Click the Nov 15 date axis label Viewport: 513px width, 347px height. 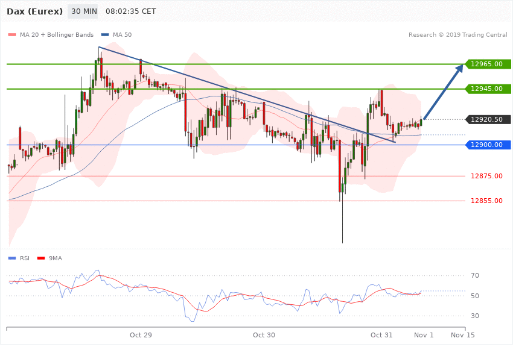coord(463,335)
